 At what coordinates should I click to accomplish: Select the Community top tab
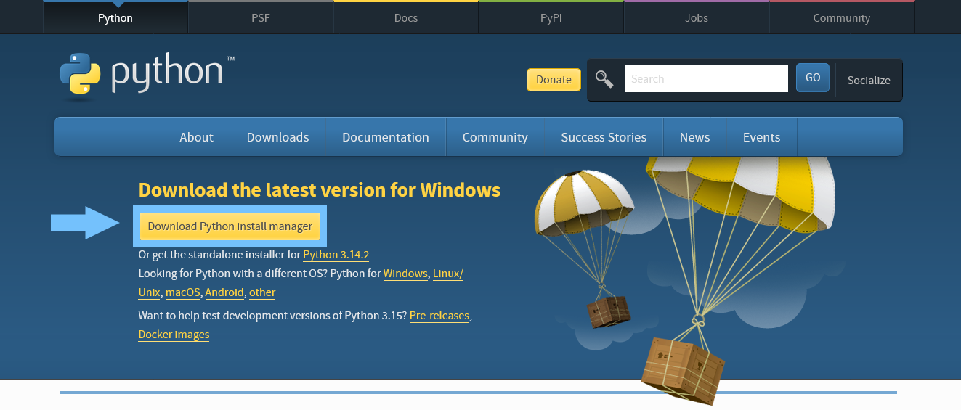point(842,17)
